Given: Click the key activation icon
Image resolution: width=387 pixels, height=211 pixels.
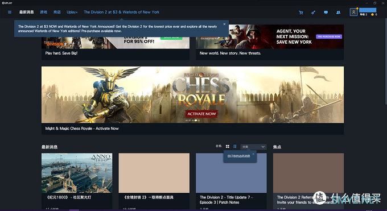Looking at the screenshot, I should click(x=313, y=13).
